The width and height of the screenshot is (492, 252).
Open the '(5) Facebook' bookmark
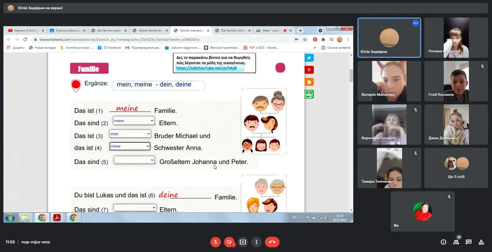(109, 47)
